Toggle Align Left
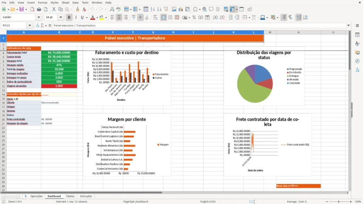The width and height of the screenshot is (363, 204). tap(112, 17)
